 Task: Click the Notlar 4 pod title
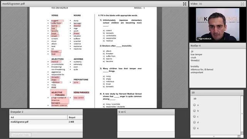[196, 46]
